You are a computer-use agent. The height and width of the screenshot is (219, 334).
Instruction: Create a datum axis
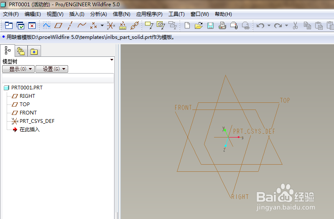(x=70, y=25)
